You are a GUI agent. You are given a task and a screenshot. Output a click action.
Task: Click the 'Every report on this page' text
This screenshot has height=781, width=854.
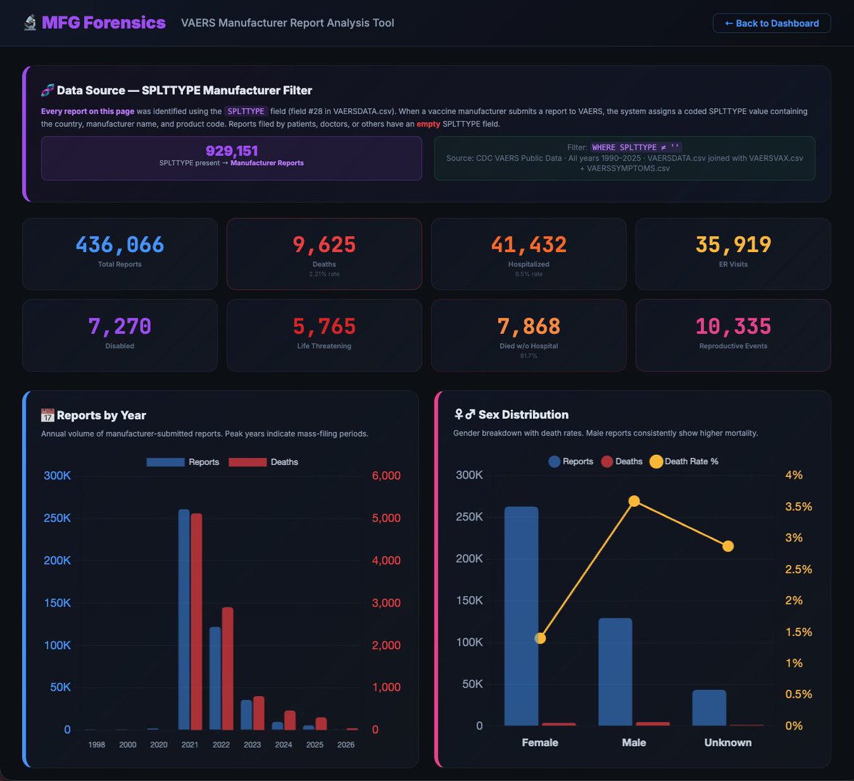(x=88, y=111)
